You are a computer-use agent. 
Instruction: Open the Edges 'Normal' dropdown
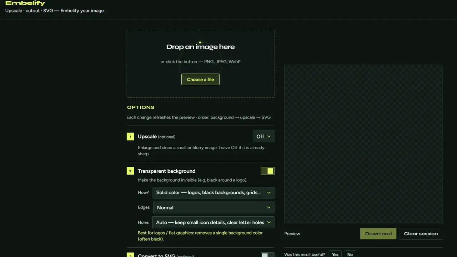click(214, 207)
